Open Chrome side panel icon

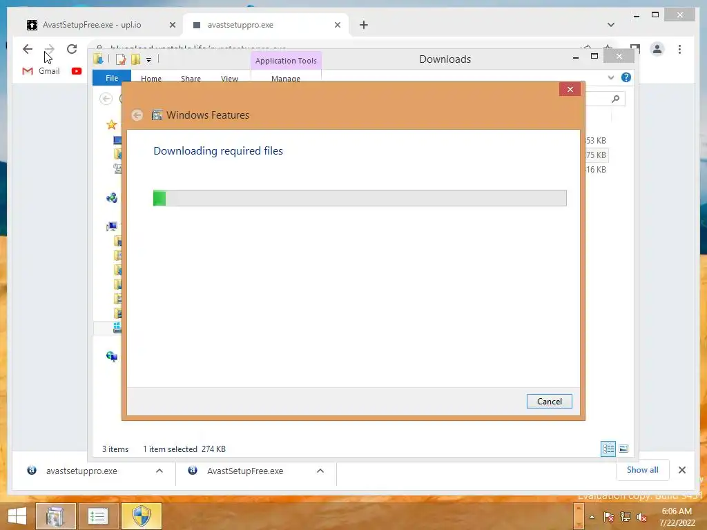point(635,48)
